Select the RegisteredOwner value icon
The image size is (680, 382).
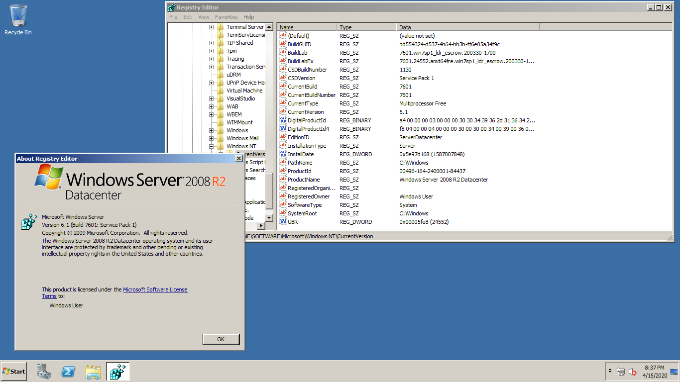[283, 196]
